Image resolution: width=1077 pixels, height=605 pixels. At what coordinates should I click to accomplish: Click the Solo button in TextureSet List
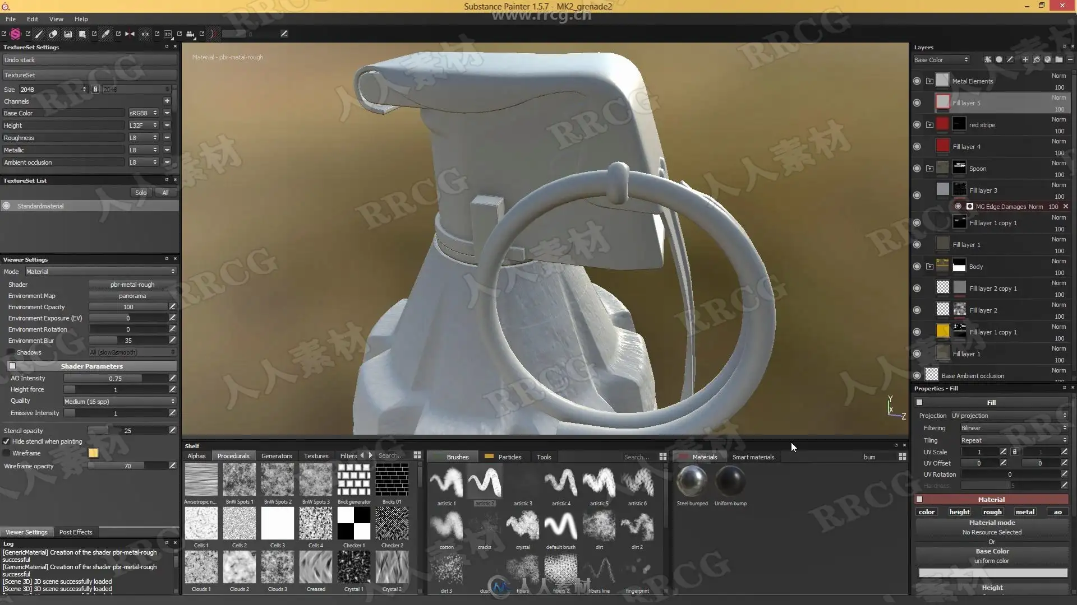(140, 193)
